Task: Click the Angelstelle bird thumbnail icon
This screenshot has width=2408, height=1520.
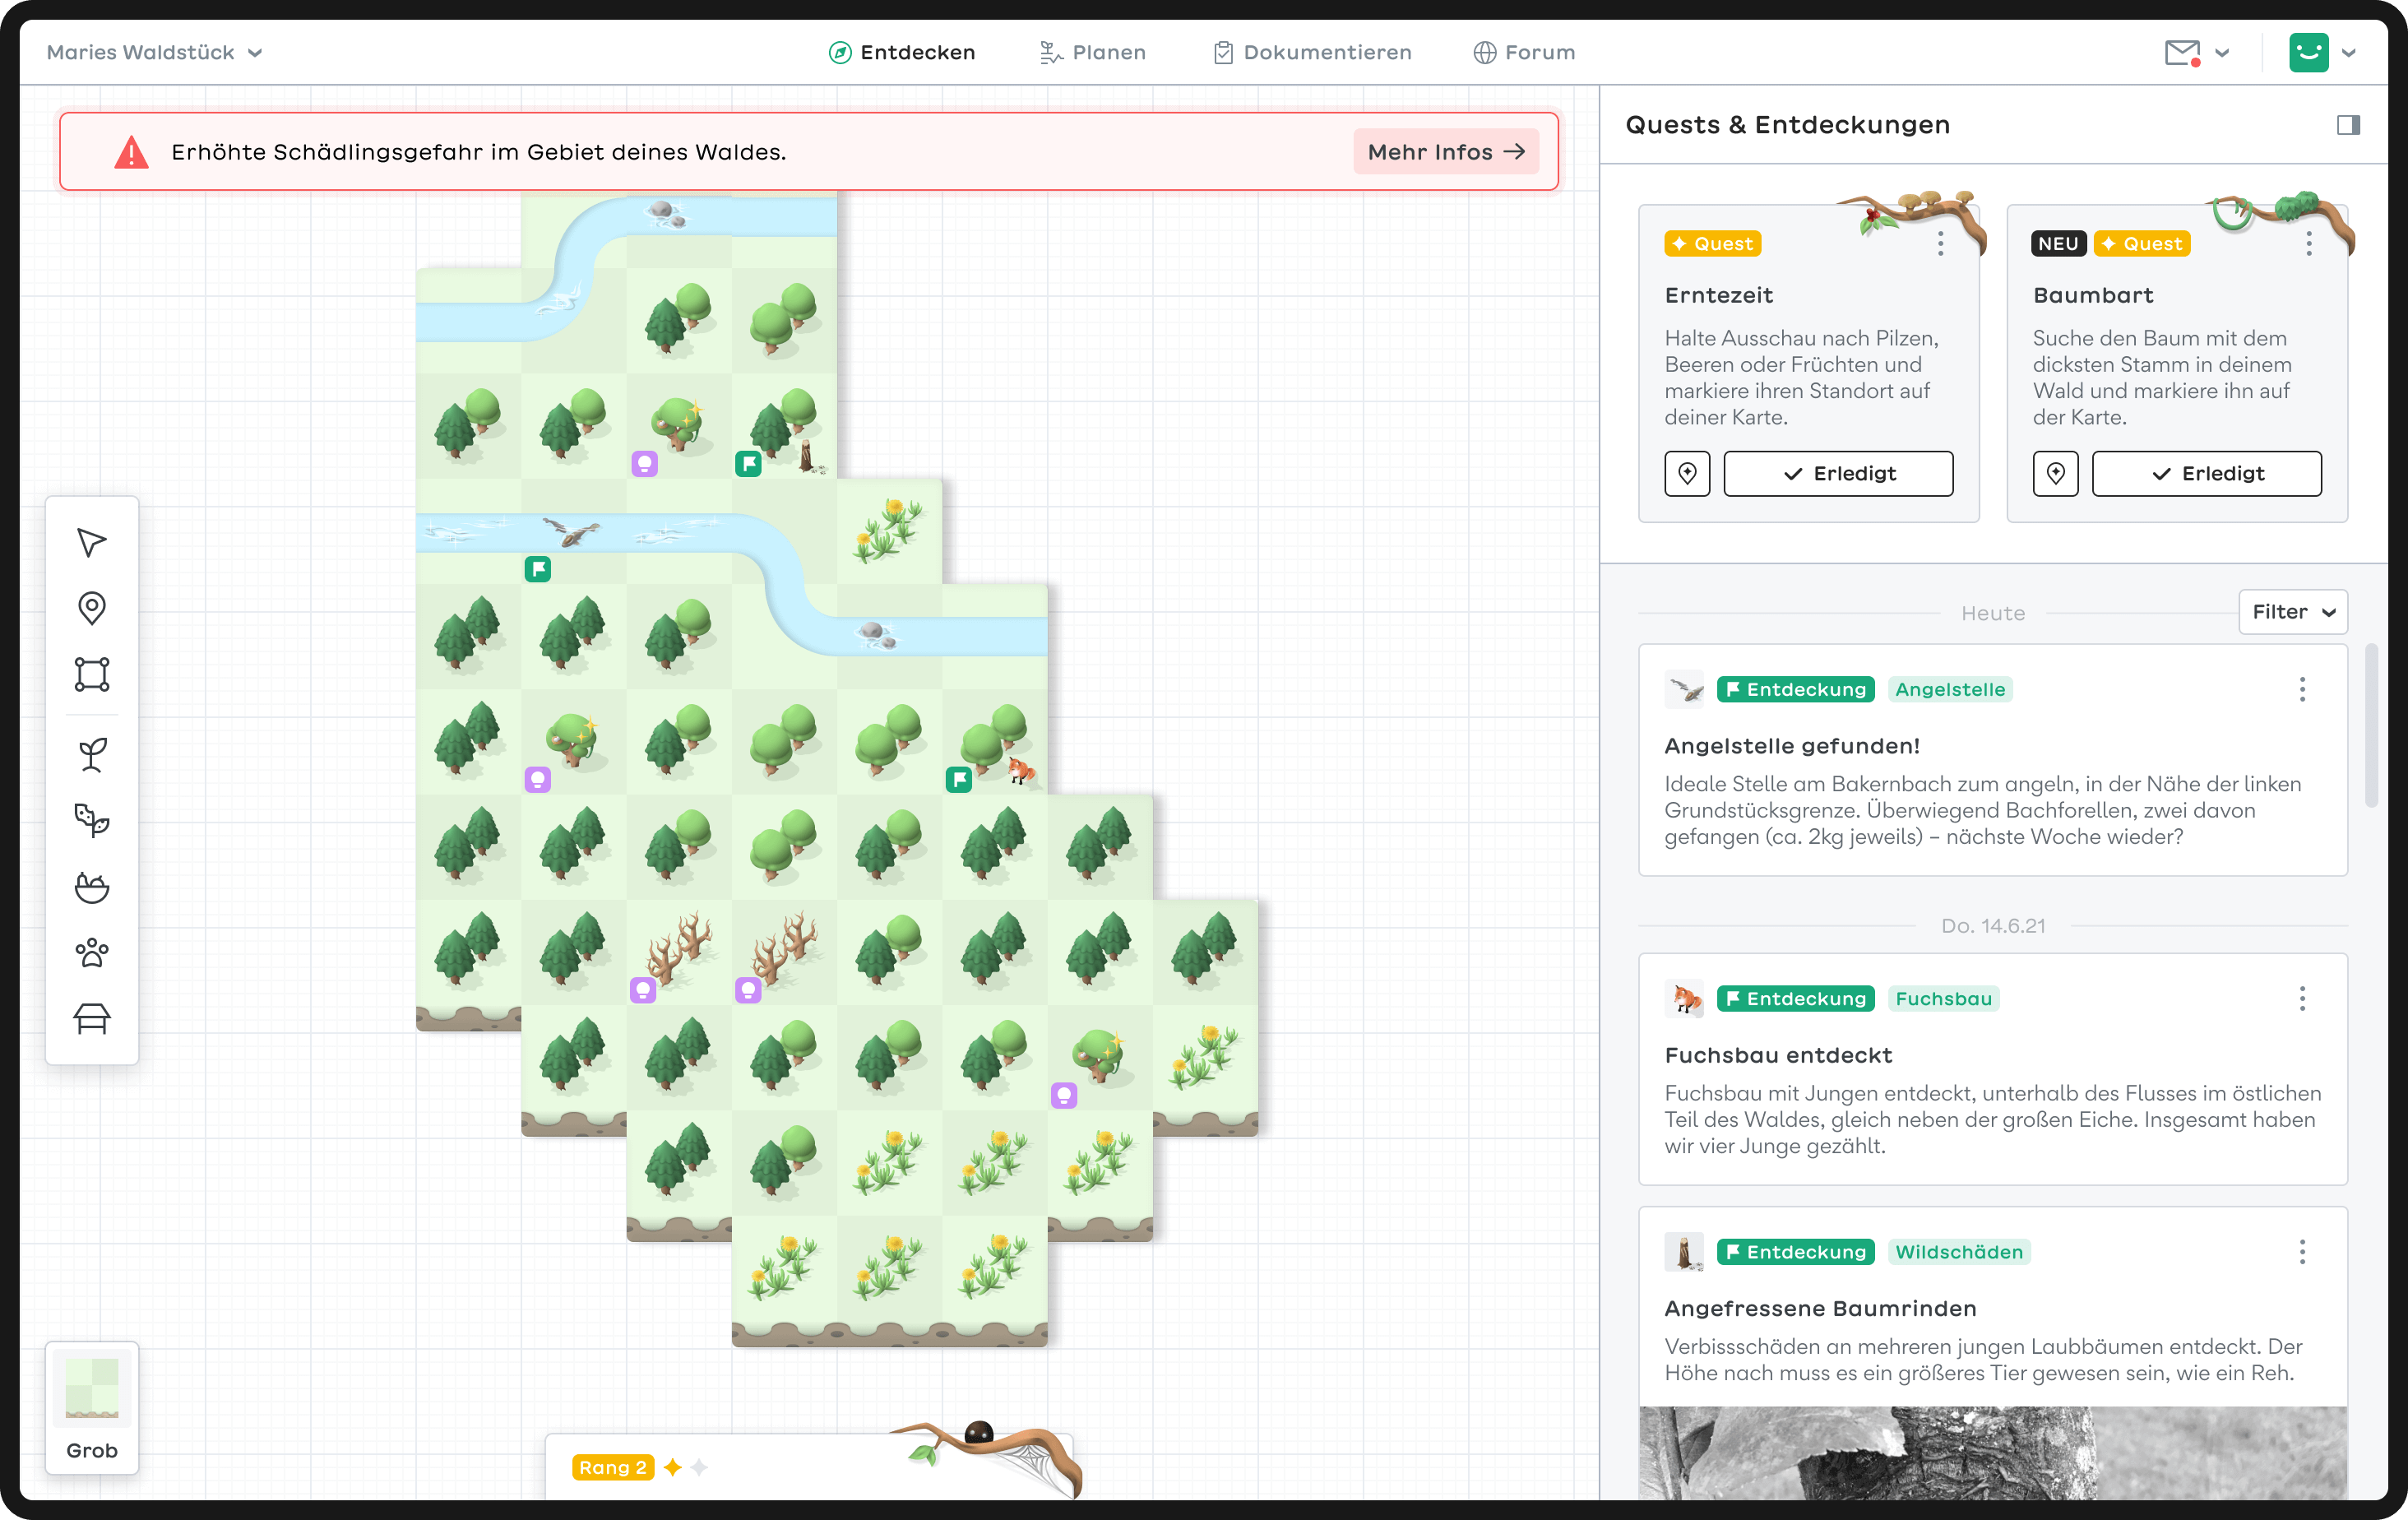Action: [x=1684, y=689]
